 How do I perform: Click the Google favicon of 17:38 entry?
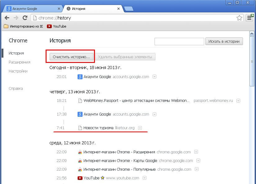point(80,114)
